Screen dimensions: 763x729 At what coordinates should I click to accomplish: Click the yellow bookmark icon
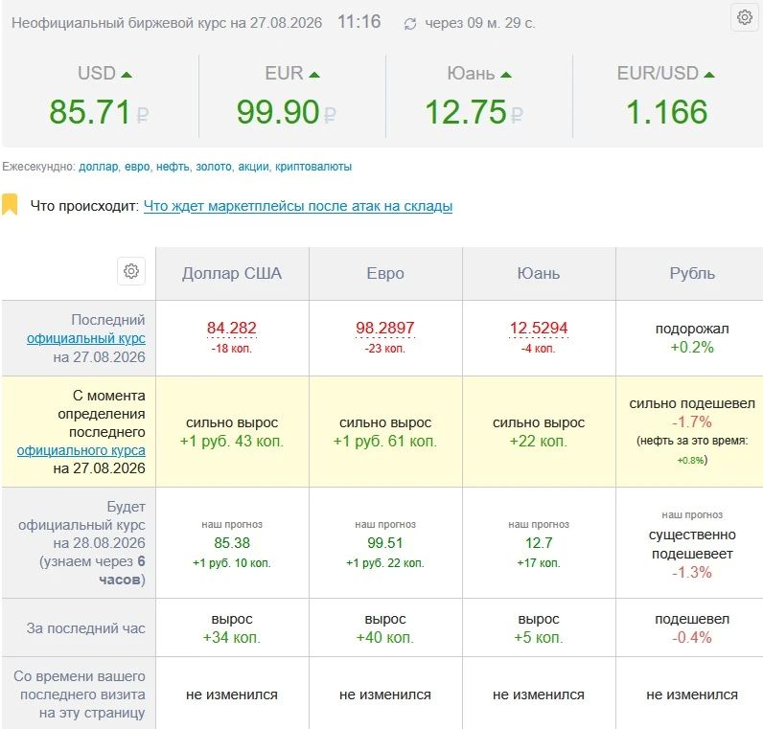10,204
